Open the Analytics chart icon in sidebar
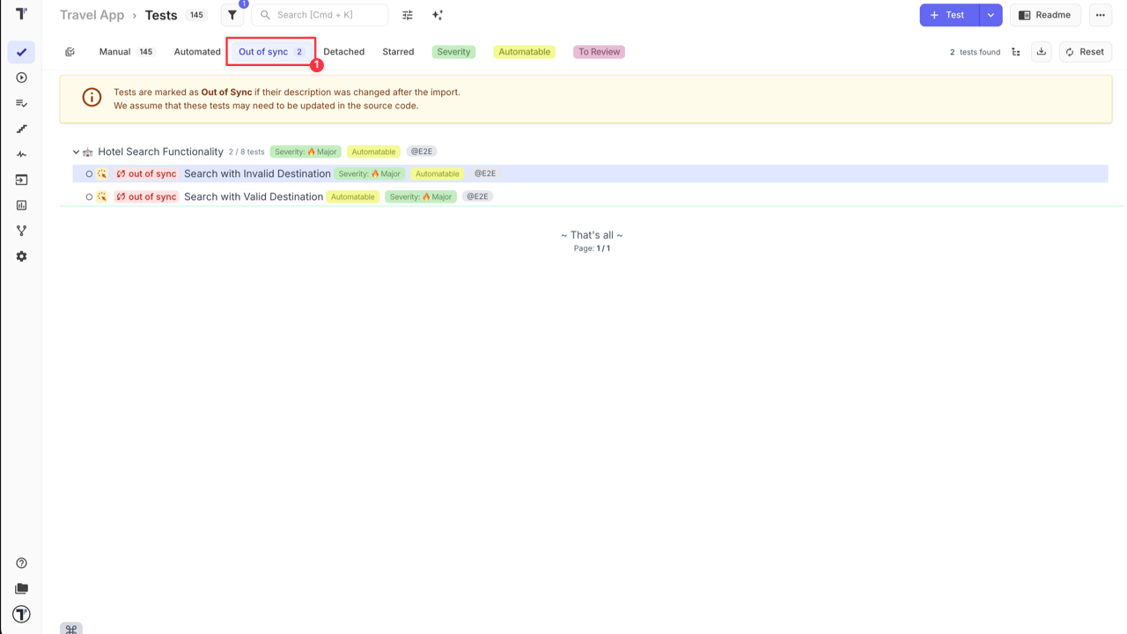This screenshot has height=634, width=1127. tap(21, 205)
